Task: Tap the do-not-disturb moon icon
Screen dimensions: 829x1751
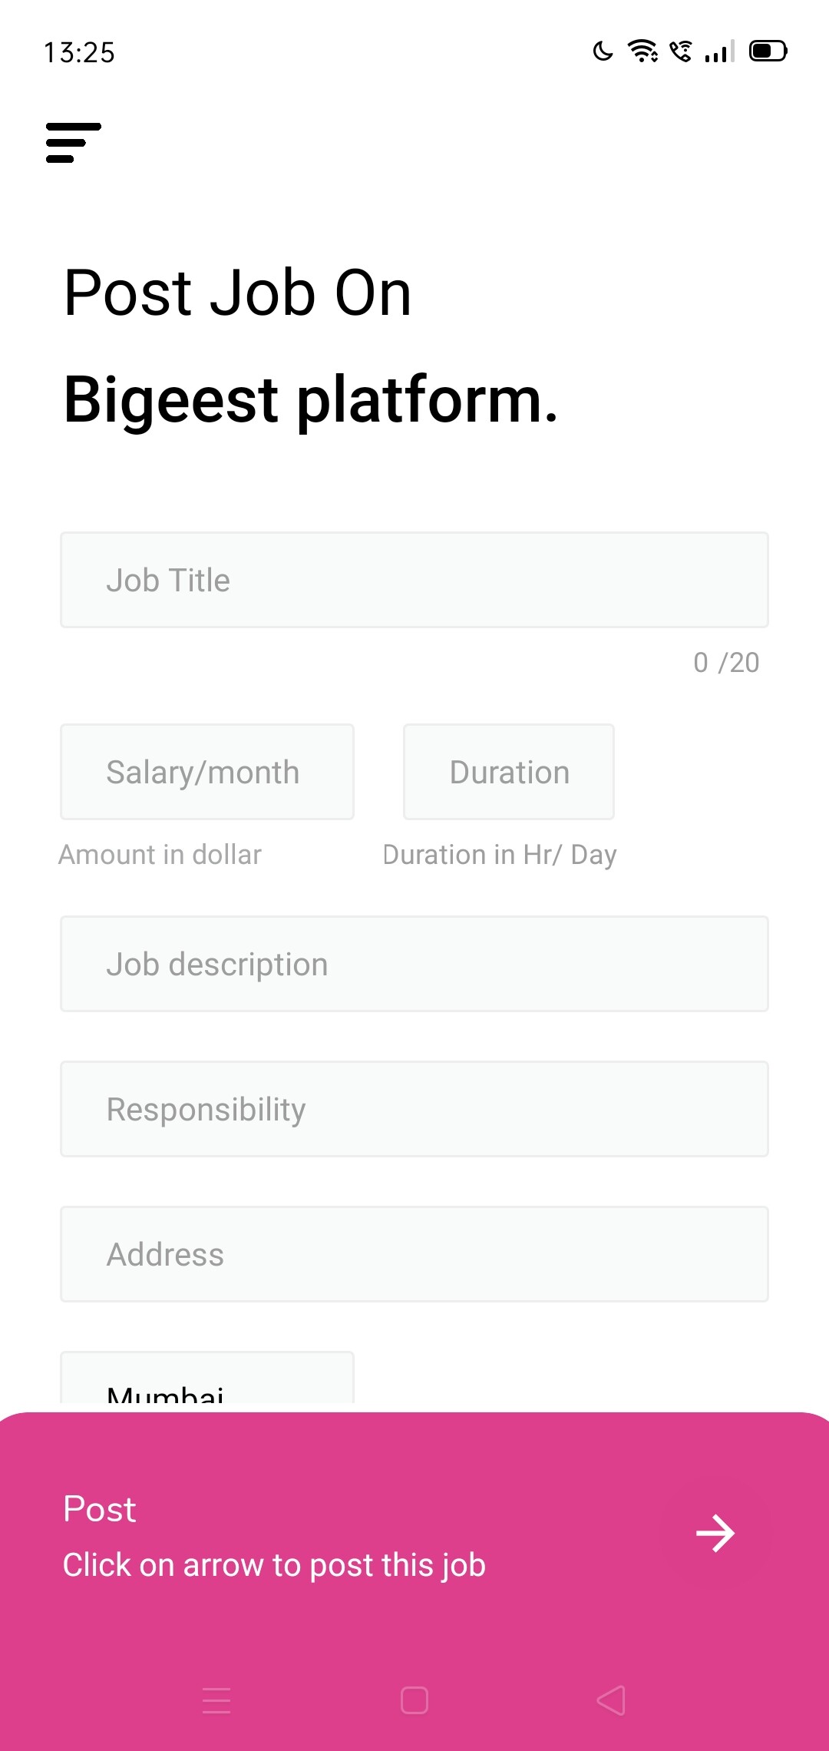Action: (x=603, y=51)
